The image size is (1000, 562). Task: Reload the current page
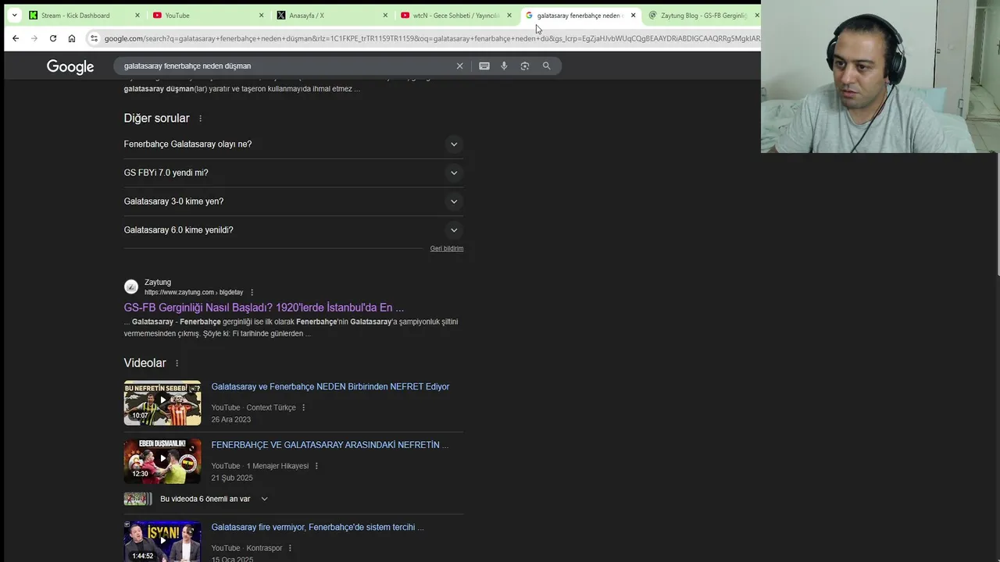tap(53, 38)
